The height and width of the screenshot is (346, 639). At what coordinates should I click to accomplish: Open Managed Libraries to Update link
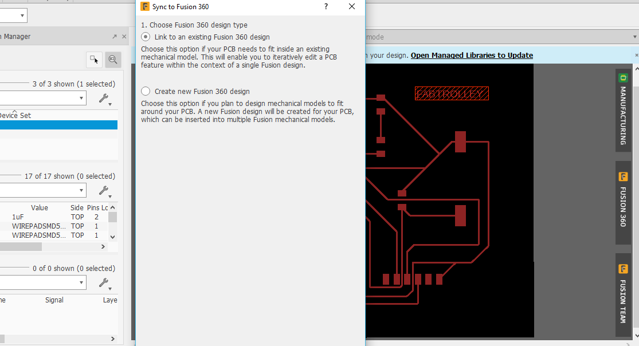(x=472, y=56)
